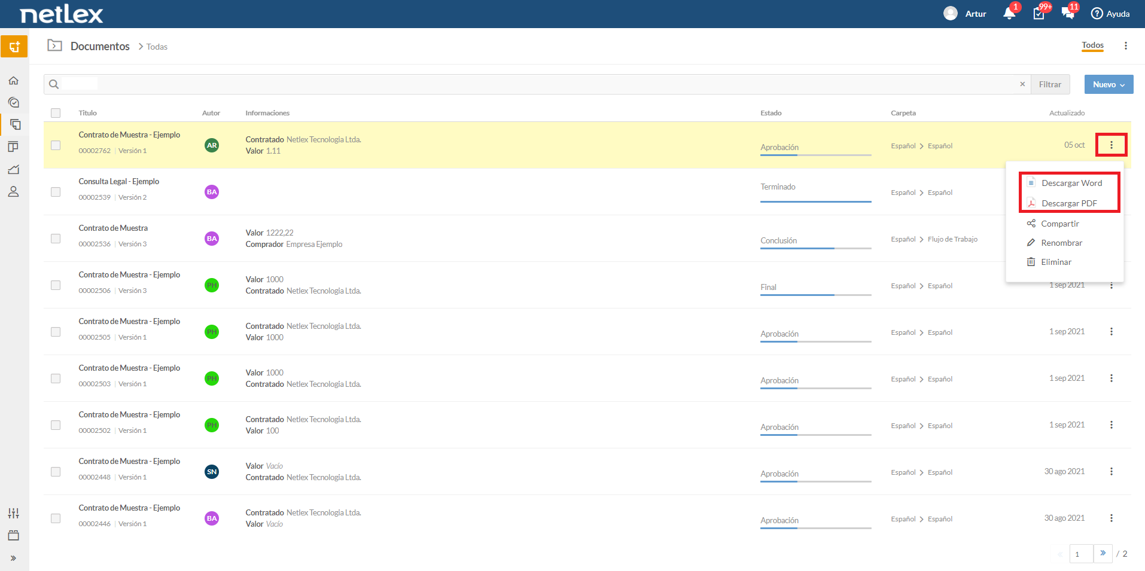
Task: Open the board layout sidebar icon
Action: pyautogui.click(x=14, y=147)
